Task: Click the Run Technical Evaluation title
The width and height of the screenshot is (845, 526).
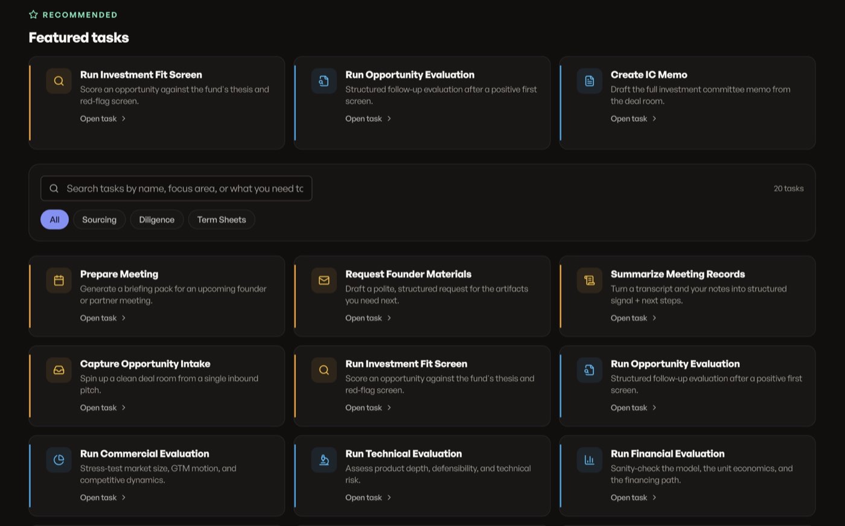Action: click(404, 454)
